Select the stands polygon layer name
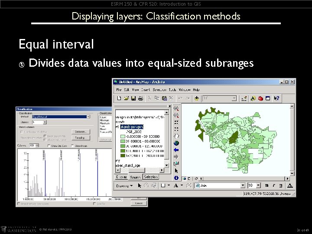This screenshot has height=234, width=312. (x=132, y=127)
